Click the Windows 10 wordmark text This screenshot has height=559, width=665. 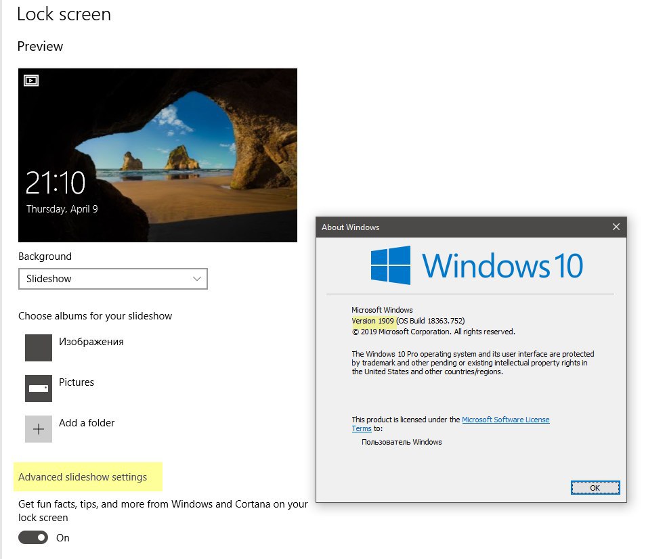coord(502,266)
